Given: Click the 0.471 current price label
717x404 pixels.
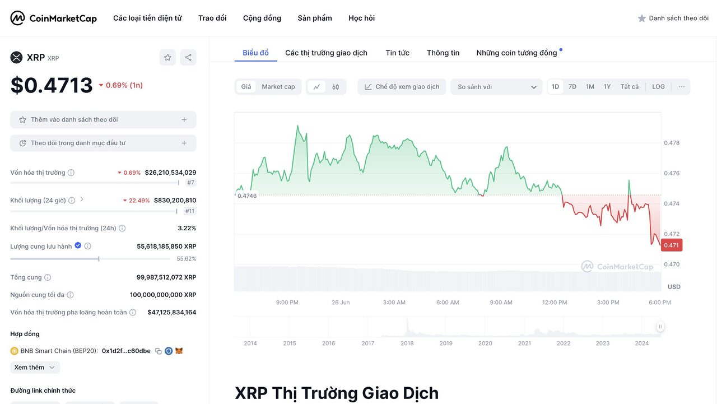Looking at the screenshot, I should click(x=672, y=245).
